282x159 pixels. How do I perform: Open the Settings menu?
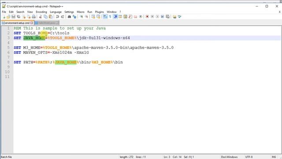(69, 12)
